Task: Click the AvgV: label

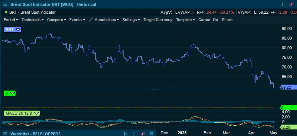Action: click(x=166, y=12)
